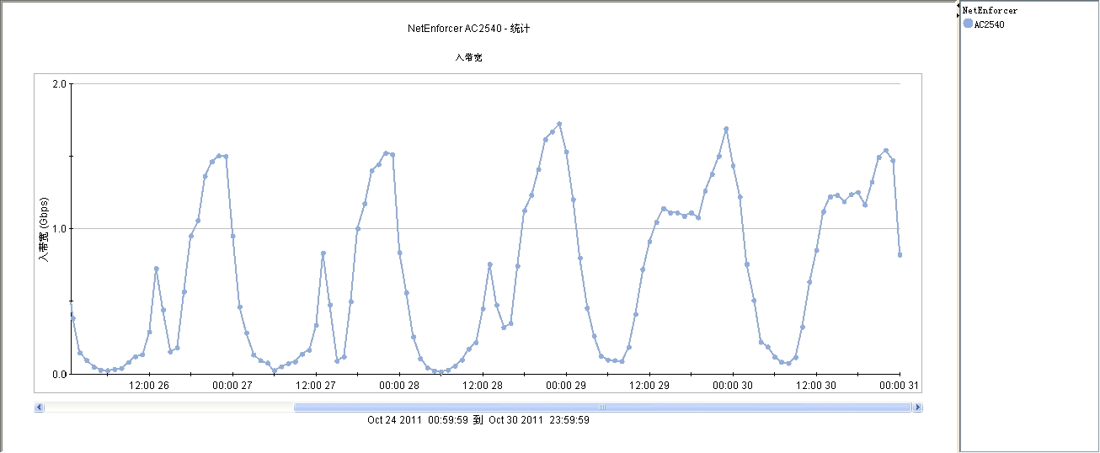Click the chart title NetEnforcer AC2540 - 统计
Image resolution: width=1100 pixels, height=453 pixels.
[x=468, y=29]
